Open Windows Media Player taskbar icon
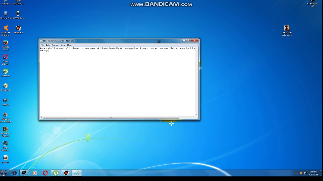The width and height of the screenshot is (323, 181). [35, 173]
